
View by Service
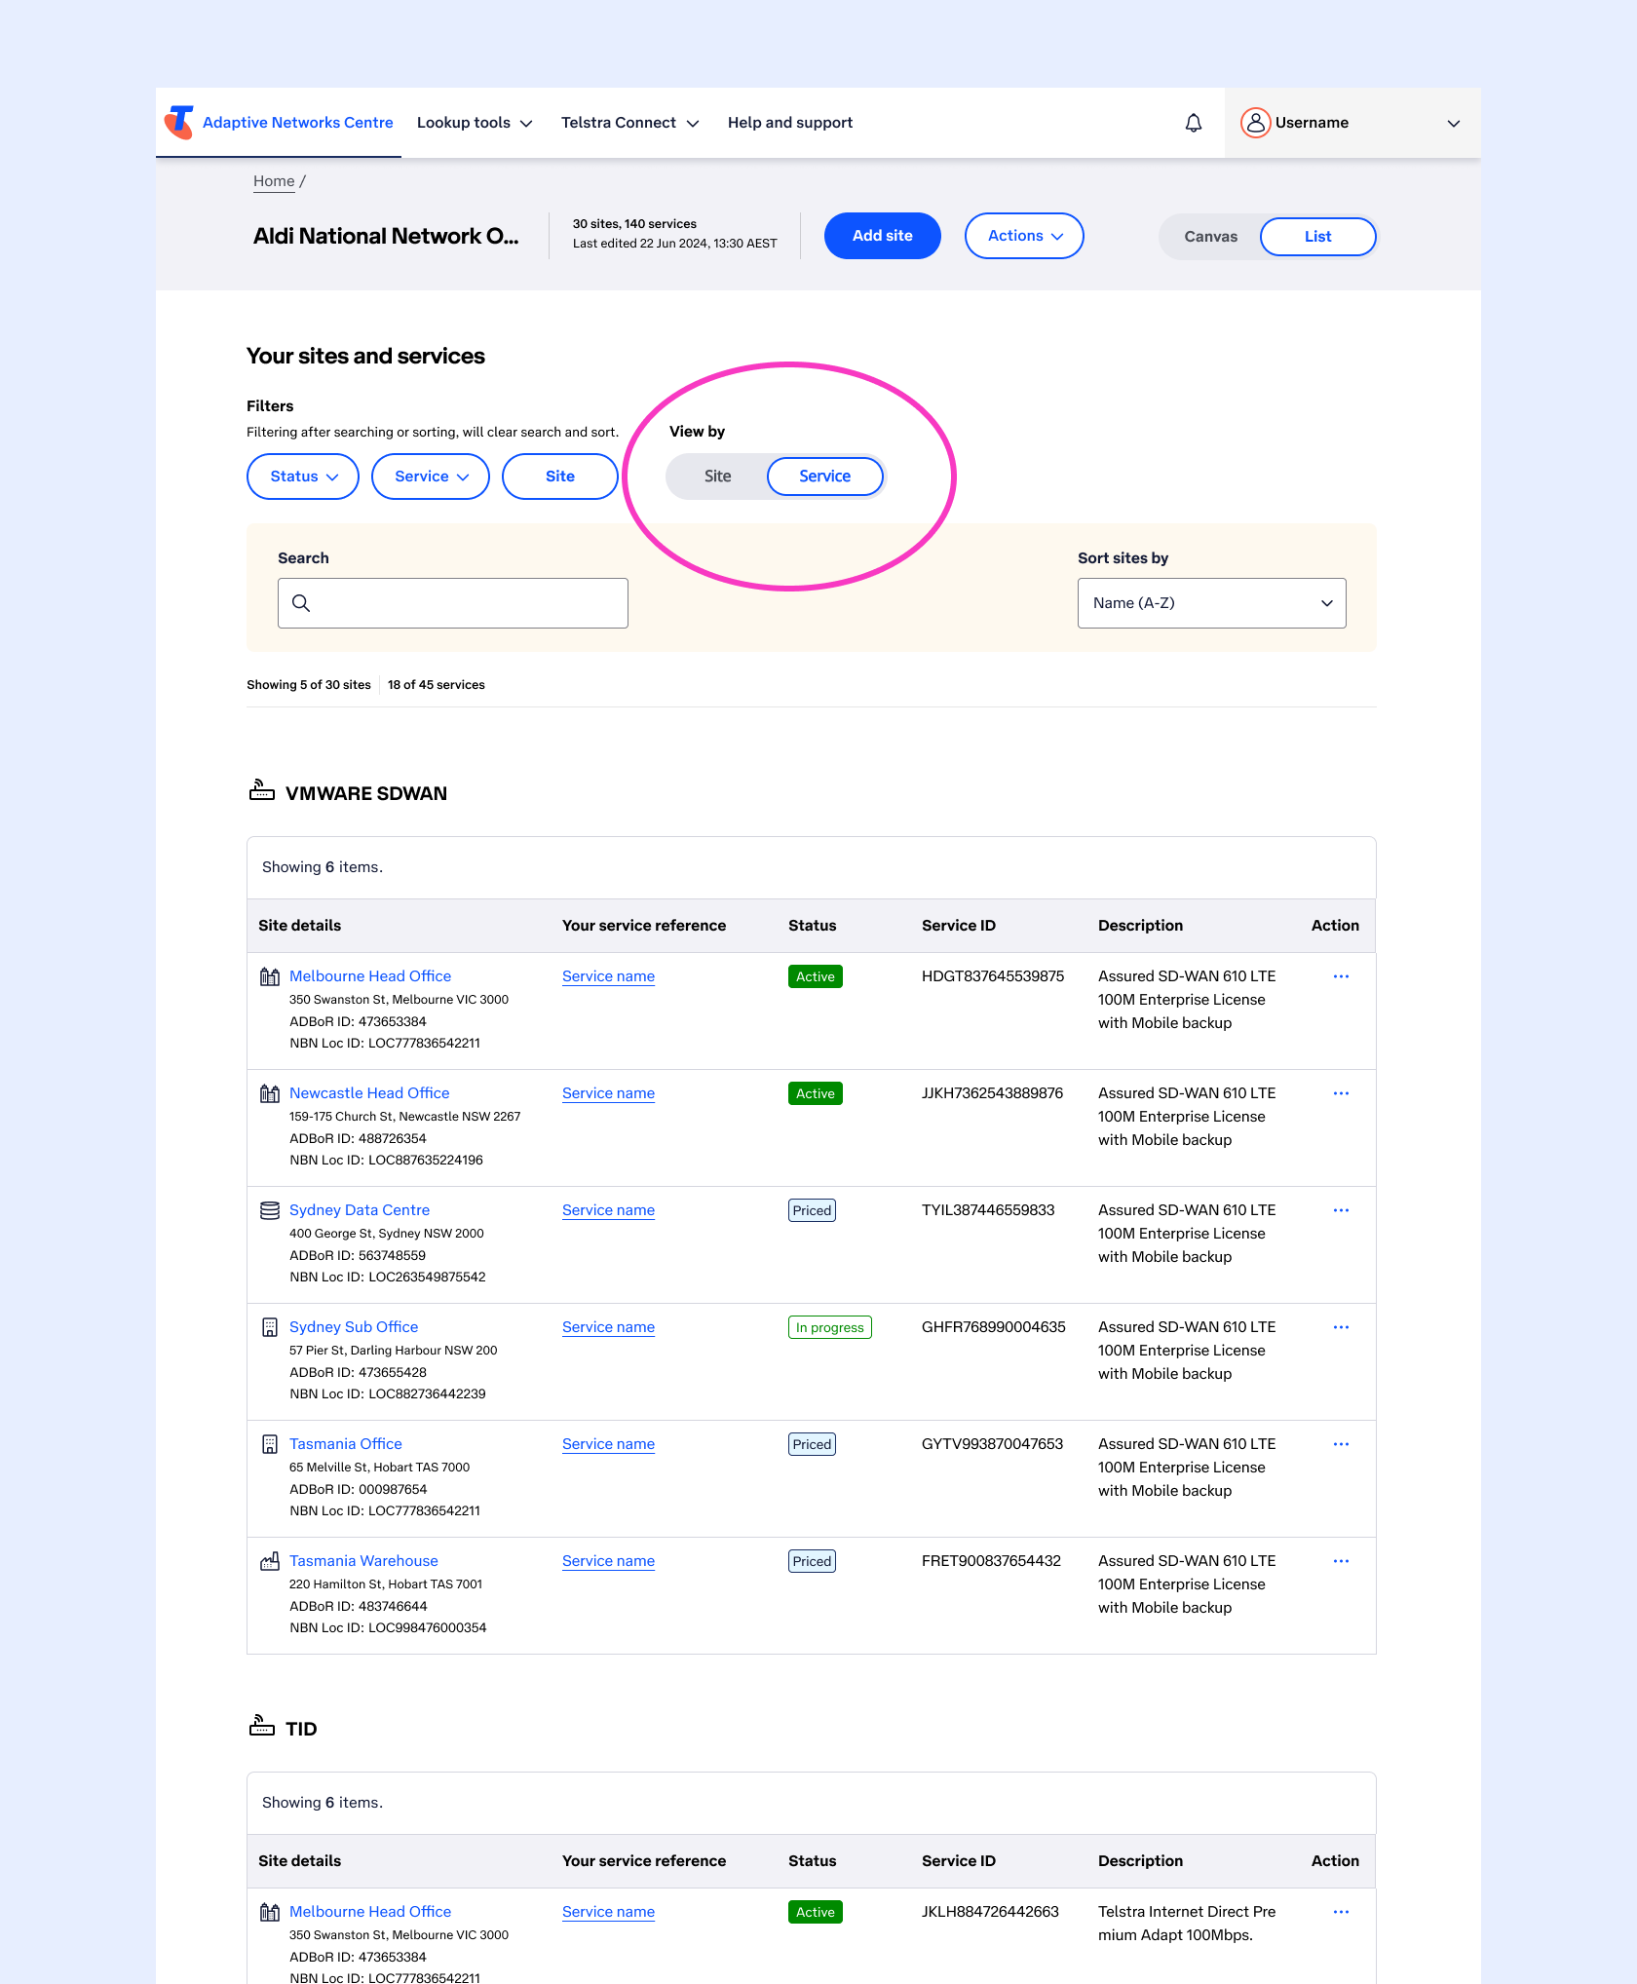(824, 477)
